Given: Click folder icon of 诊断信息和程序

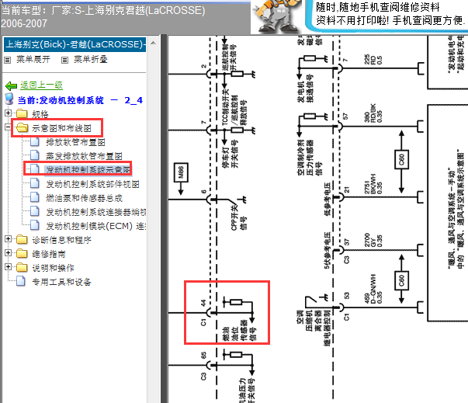Looking at the screenshot, I should click(x=22, y=239).
